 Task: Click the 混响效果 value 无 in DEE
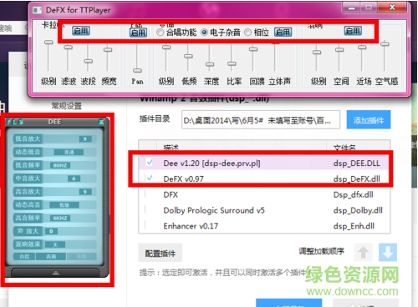tap(55, 244)
